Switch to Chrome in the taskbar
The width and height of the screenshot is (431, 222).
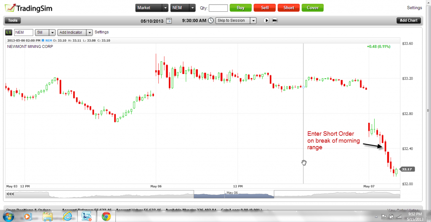[106, 217]
